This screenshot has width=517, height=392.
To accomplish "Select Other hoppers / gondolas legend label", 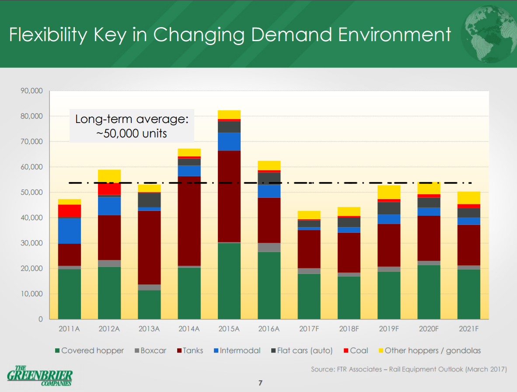I will pyautogui.click(x=432, y=351).
